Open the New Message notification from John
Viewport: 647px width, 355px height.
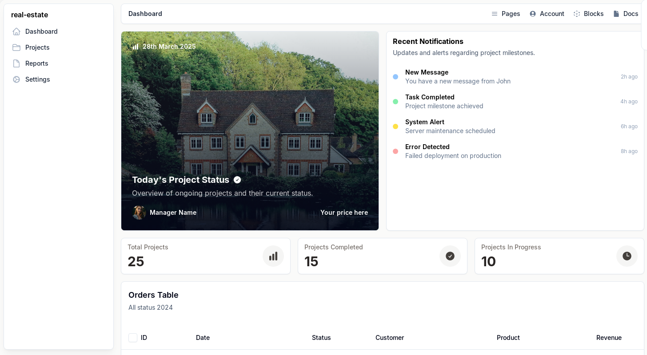pyautogui.click(x=458, y=77)
